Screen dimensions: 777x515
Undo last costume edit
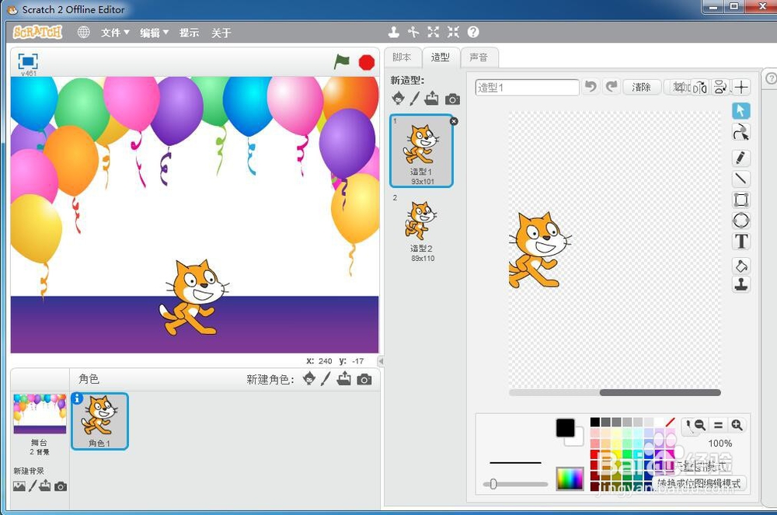click(x=591, y=87)
